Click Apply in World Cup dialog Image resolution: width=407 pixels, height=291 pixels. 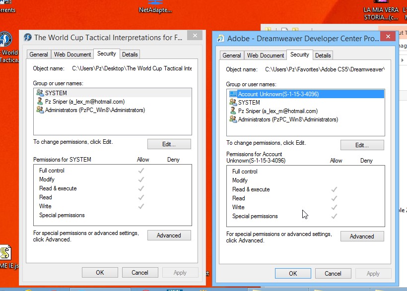(180, 273)
